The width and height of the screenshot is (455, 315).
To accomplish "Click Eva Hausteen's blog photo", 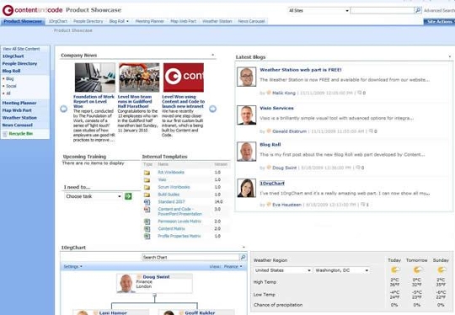I will (x=246, y=188).
